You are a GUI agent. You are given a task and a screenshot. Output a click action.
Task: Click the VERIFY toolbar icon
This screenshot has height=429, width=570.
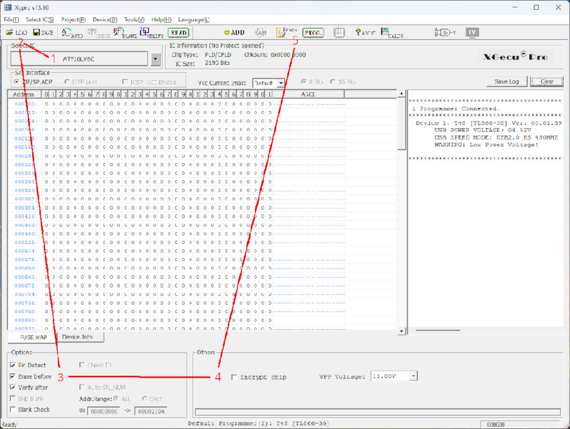[x=151, y=33]
